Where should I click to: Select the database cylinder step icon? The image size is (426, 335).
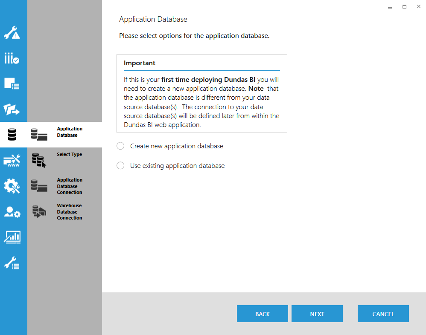point(12,135)
